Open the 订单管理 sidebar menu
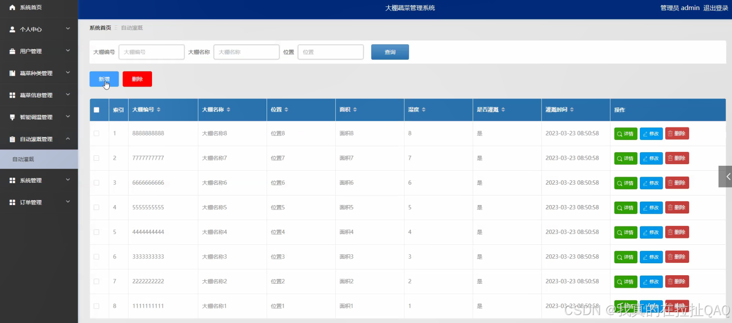Viewport: 732px width, 323px height. pos(39,202)
